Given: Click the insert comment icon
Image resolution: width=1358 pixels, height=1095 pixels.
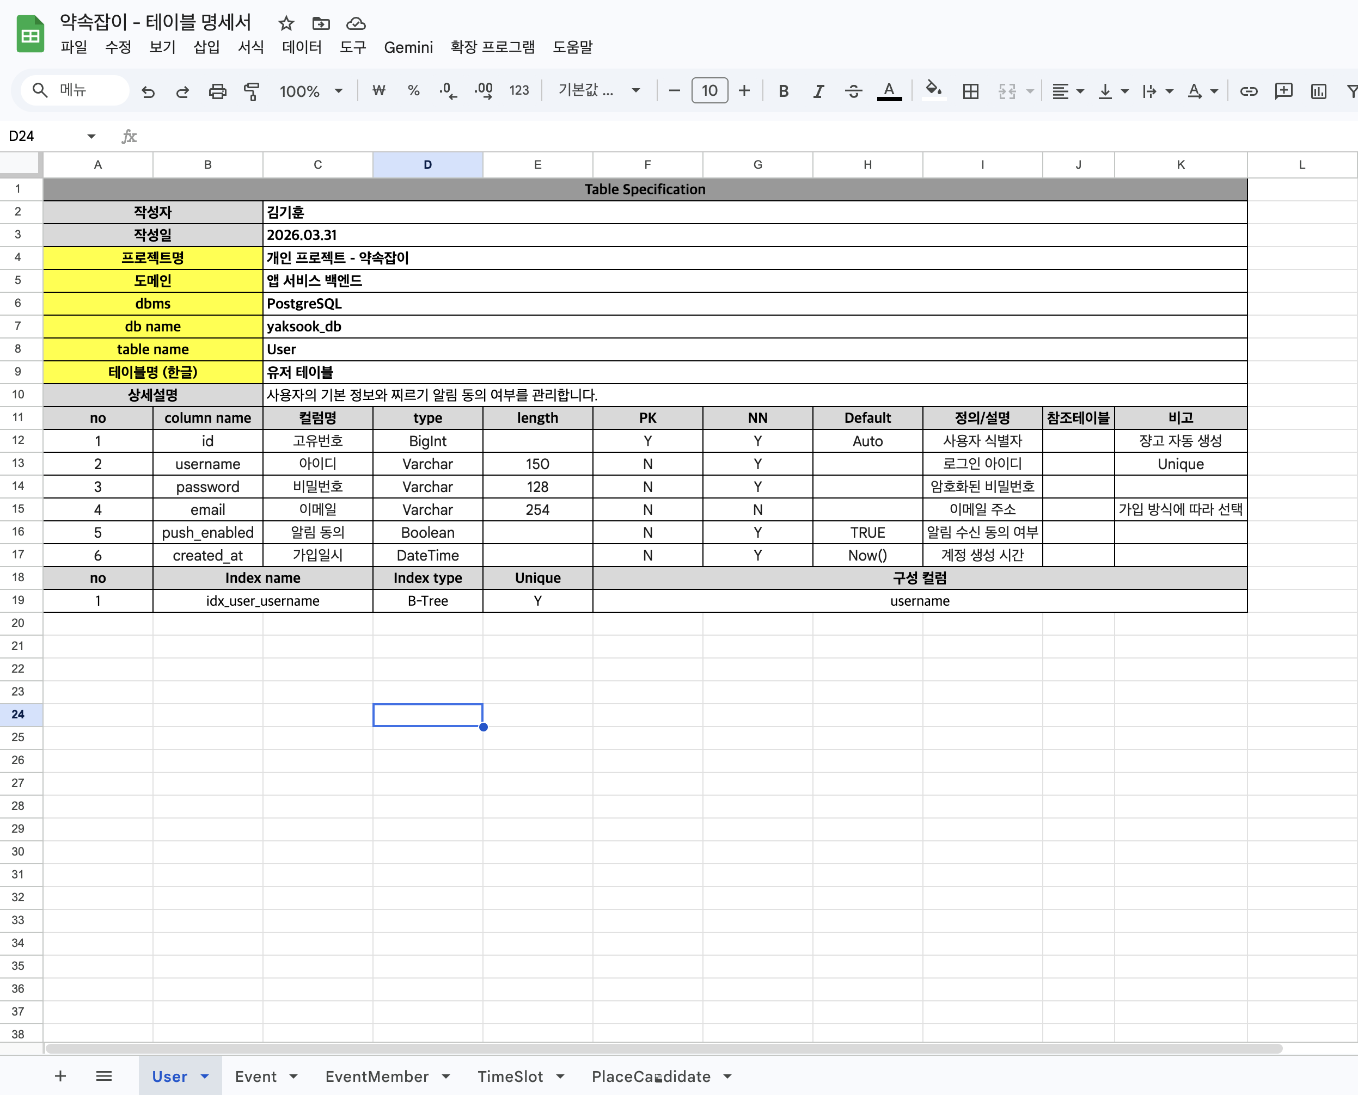Looking at the screenshot, I should (x=1283, y=91).
